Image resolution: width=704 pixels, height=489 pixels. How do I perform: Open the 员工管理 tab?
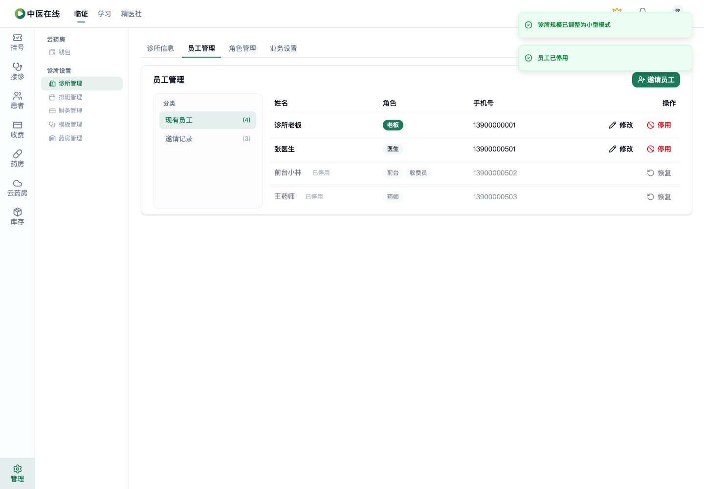coord(201,48)
